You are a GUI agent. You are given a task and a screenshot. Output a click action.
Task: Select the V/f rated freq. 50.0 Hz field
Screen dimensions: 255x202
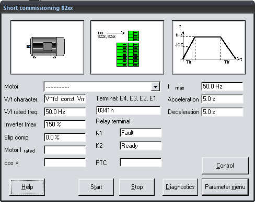click(x=65, y=112)
